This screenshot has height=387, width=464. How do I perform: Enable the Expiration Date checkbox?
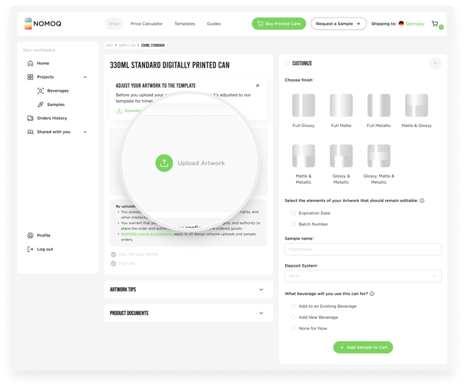[x=293, y=213]
